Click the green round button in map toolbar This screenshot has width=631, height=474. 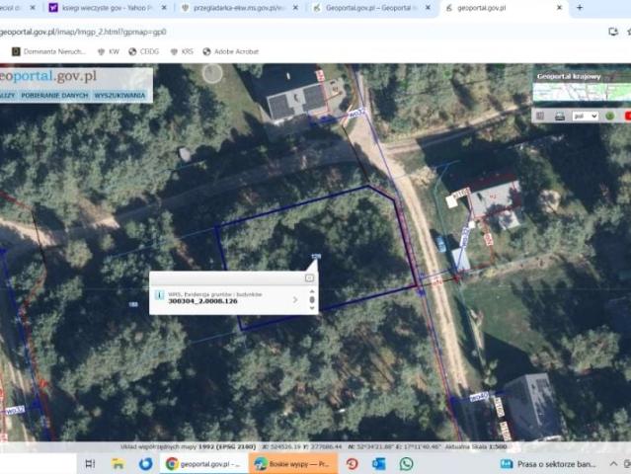click(610, 117)
